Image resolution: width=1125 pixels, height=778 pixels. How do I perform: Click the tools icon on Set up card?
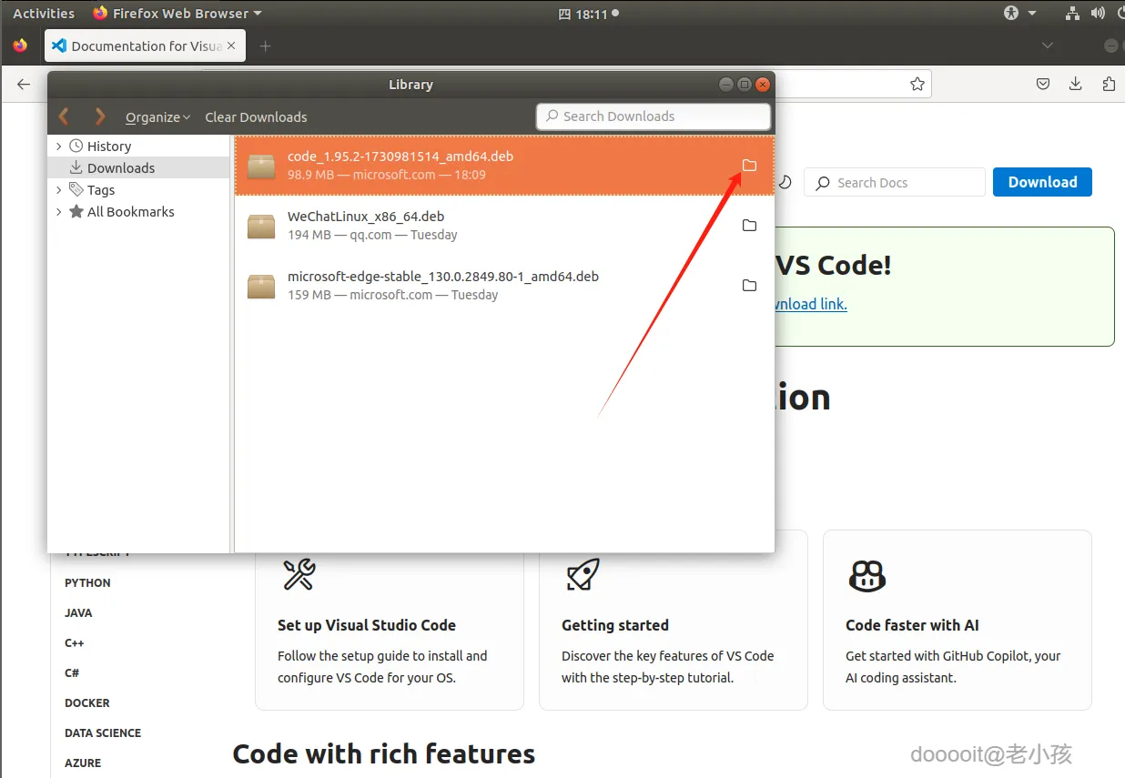tap(299, 575)
